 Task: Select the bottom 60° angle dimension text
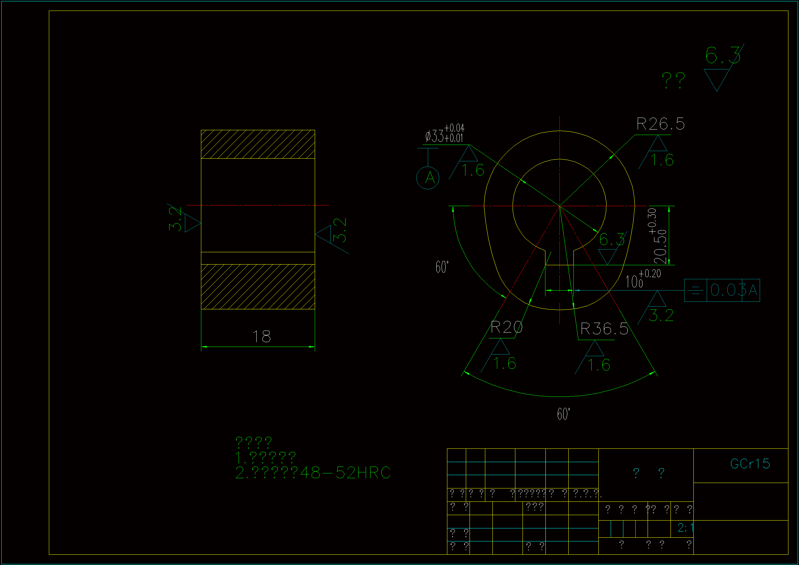pyautogui.click(x=563, y=414)
